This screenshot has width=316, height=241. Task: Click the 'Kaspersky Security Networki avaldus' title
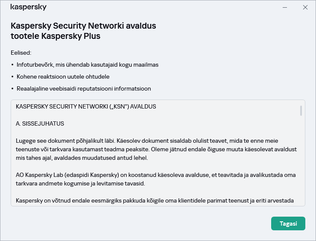83,26
